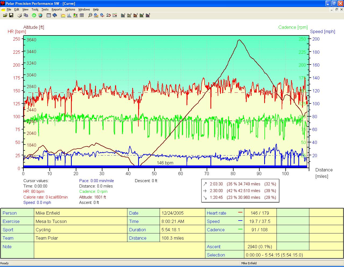The image size is (344, 267).
Task: Click the magnifier reset zoom icon
Action: click(90, 15)
